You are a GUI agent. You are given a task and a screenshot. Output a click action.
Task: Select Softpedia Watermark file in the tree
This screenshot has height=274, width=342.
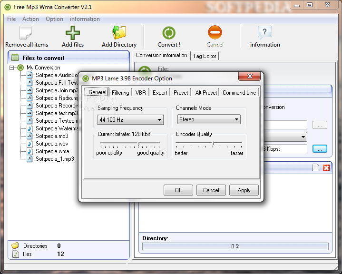[x=57, y=128]
